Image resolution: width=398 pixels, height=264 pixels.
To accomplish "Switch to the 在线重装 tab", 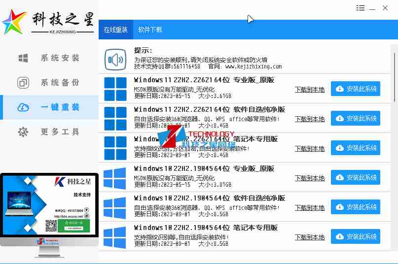I will (x=115, y=30).
